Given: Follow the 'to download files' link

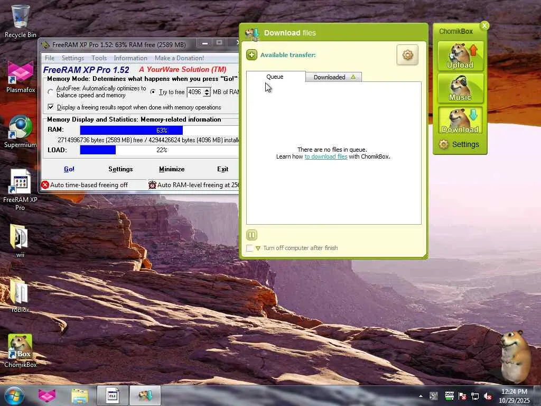Looking at the screenshot, I should click(x=325, y=156).
